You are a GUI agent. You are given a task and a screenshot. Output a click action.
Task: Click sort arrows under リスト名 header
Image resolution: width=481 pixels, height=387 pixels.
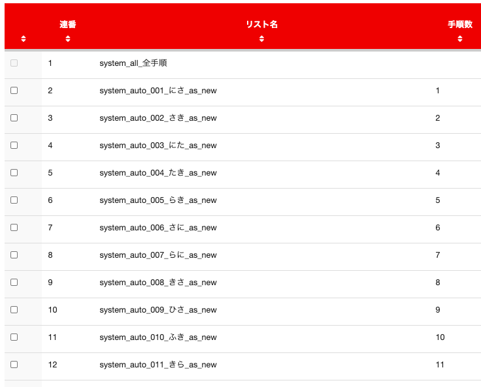click(261, 39)
